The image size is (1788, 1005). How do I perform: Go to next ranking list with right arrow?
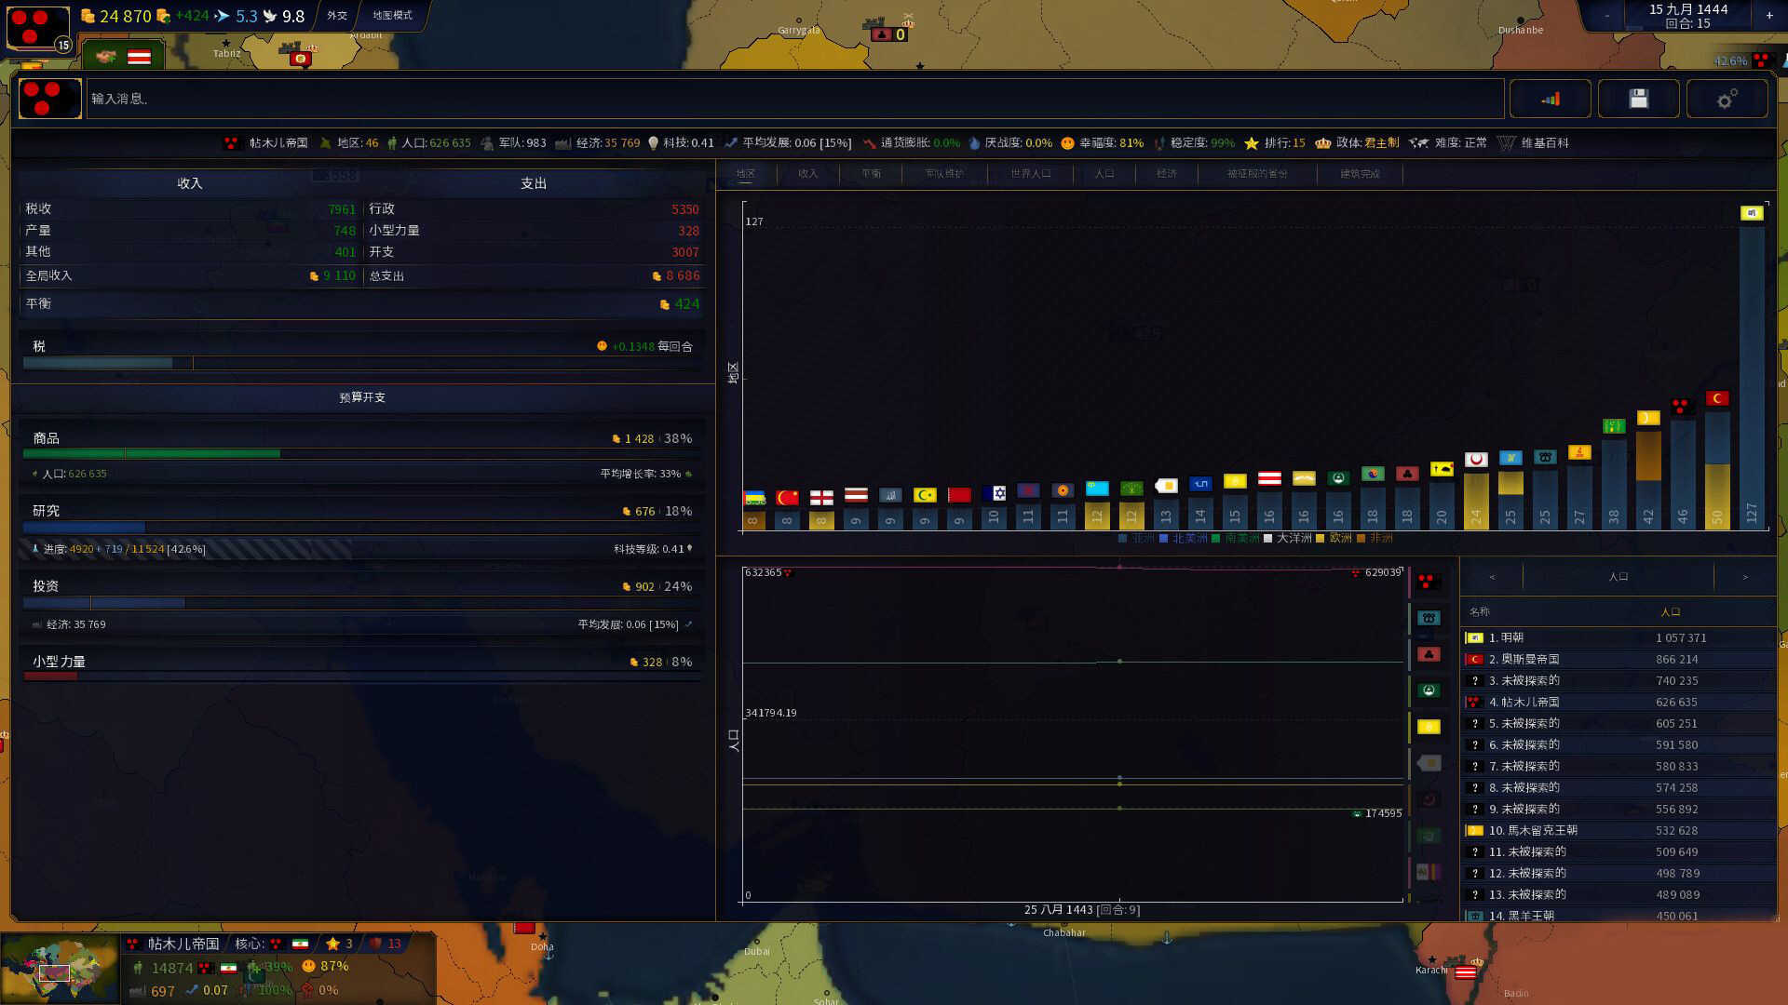1745,577
